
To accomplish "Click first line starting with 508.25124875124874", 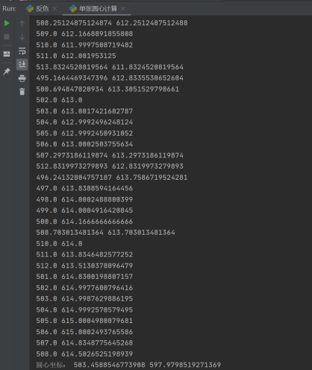I will [x=112, y=23].
